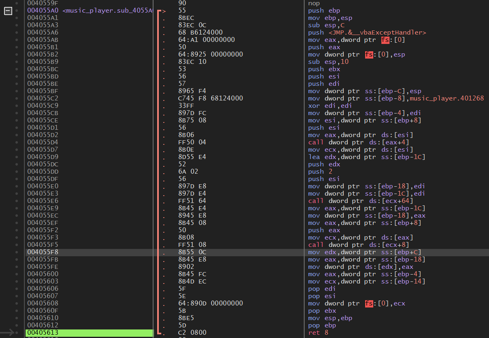Select 'mov dword ptr ss:[ebp-C],esp' instruction
This screenshot has width=489, height=338.
365,91
